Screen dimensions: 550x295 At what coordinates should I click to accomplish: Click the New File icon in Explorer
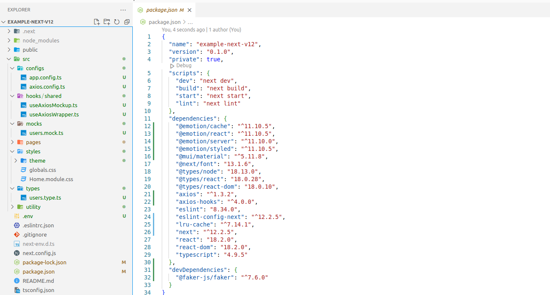pos(97,22)
